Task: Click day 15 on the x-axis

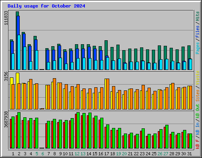Action: (x=95, y=154)
